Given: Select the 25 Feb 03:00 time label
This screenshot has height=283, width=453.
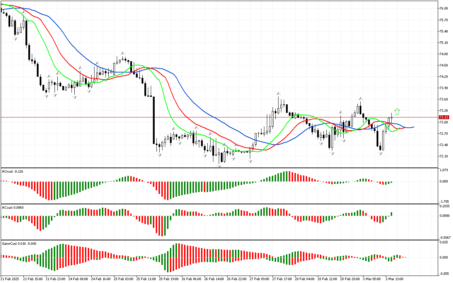Looking at the screenshot, I should point(124,279).
